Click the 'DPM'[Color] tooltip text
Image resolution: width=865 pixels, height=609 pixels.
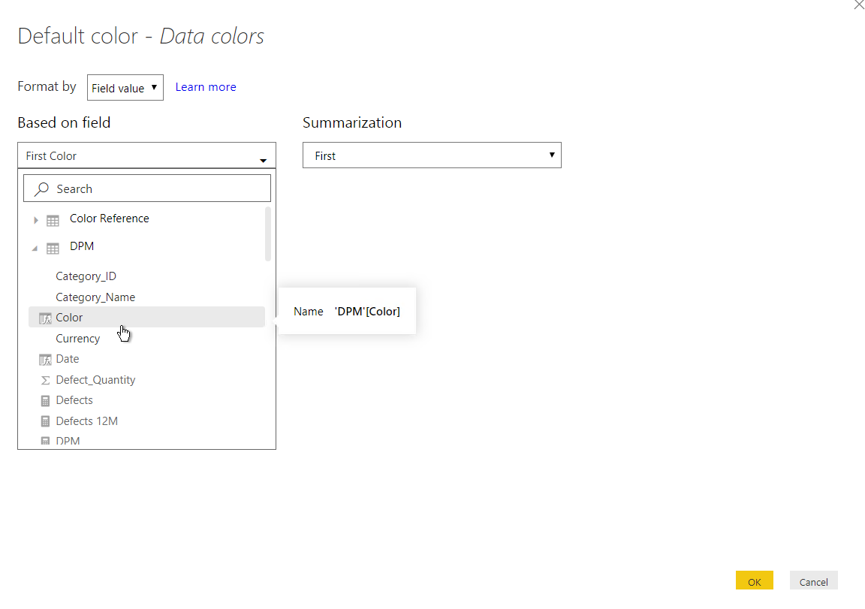[367, 311]
